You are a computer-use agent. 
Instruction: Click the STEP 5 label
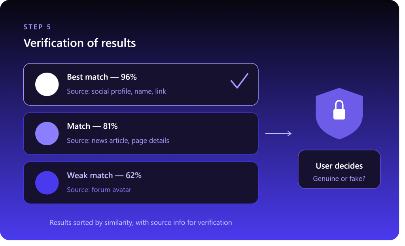(x=37, y=27)
